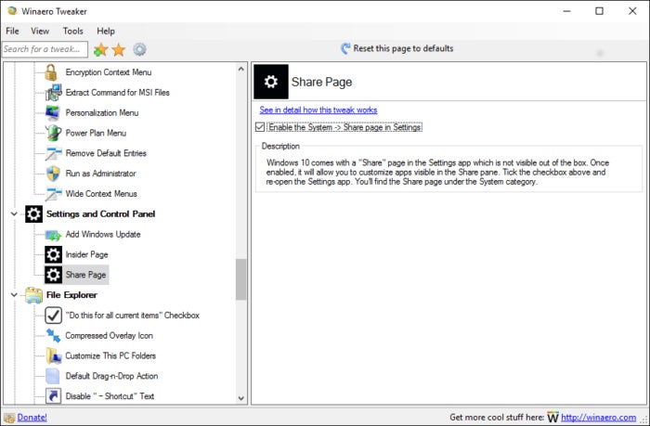Click the 'Do this for all current items' checkmark icon

point(54,316)
